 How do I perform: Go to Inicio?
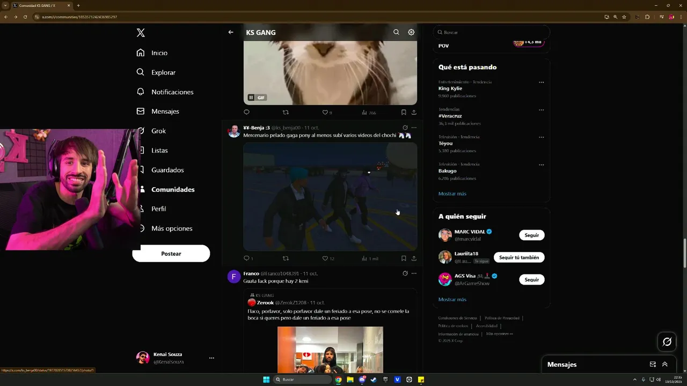coord(152,53)
